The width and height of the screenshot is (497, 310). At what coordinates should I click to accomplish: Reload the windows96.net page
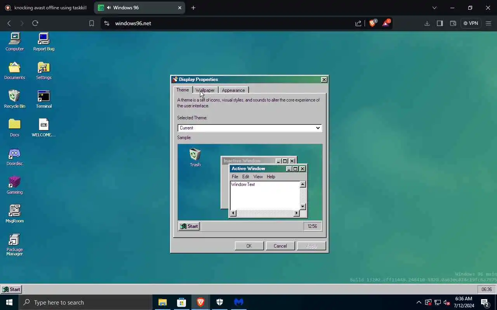[35, 23]
